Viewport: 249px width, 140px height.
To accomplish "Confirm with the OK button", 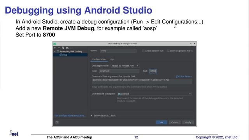I will click(161, 122).
